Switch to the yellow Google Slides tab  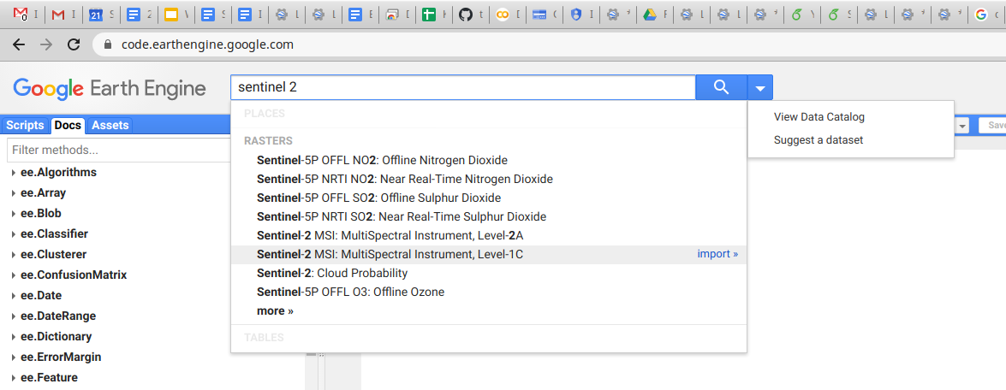[x=170, y=14]
